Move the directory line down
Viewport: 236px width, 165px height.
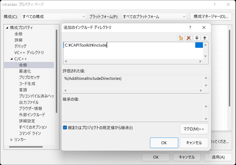197,38
